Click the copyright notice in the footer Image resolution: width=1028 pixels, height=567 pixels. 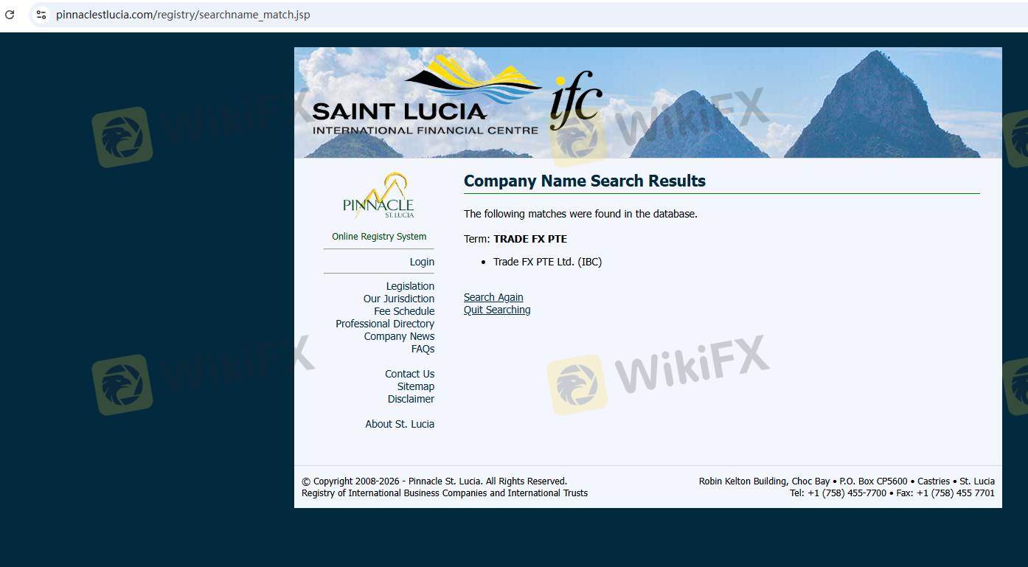click(x=434, y=481)
